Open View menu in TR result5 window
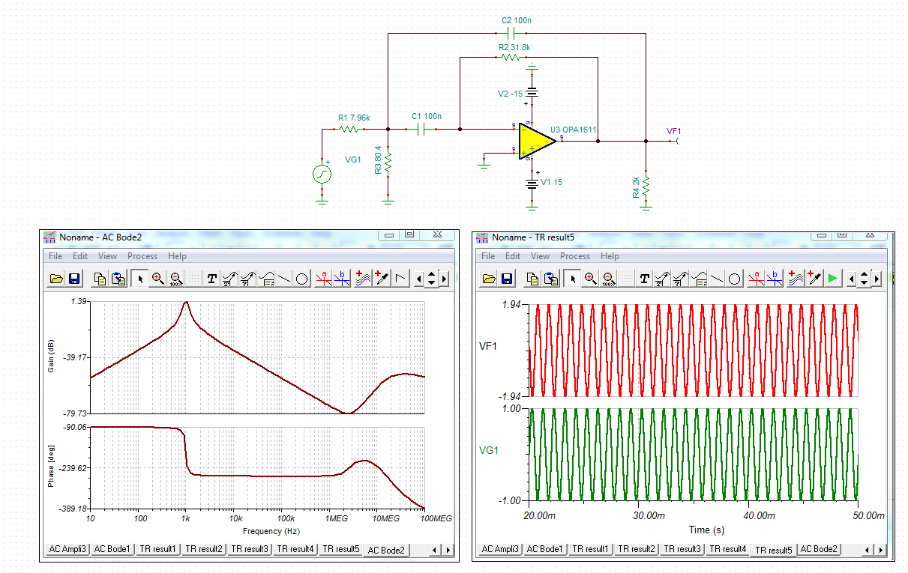908x573 pixels. pyautogui.click(x=540, y=256)
